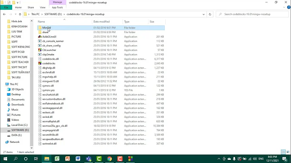Open PowerPoint from the taskbar
The height and width of the screenshot is (163, 291).
click(x=67, y=159)
